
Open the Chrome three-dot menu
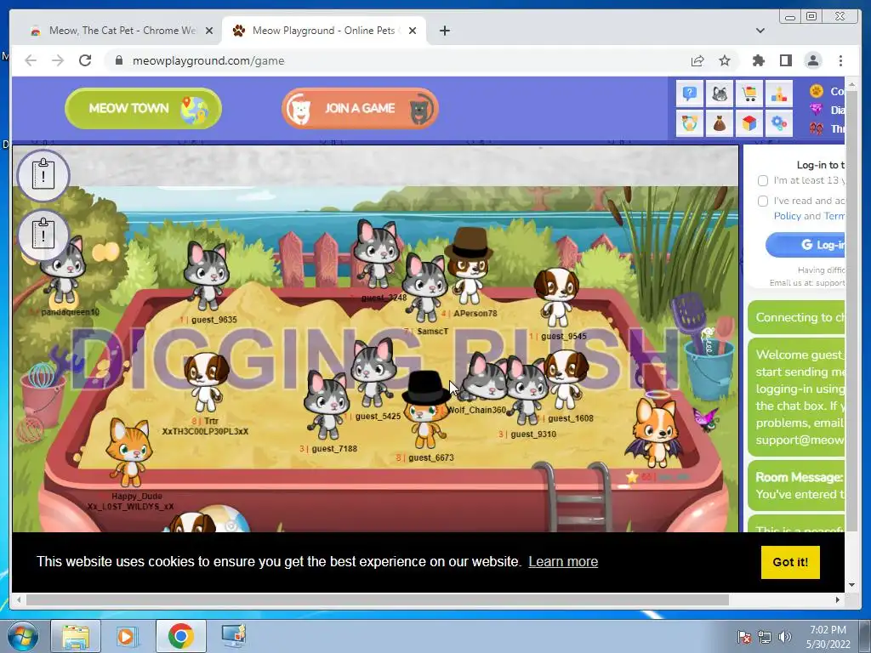click(x=840, y=60)
